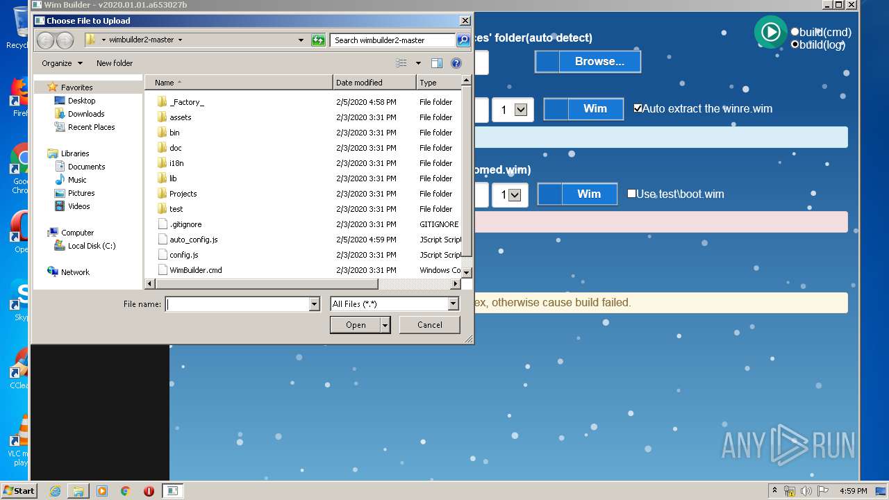Click New folder in the toolbar
The width and height of the screenshot is (889, 500).
115,63
